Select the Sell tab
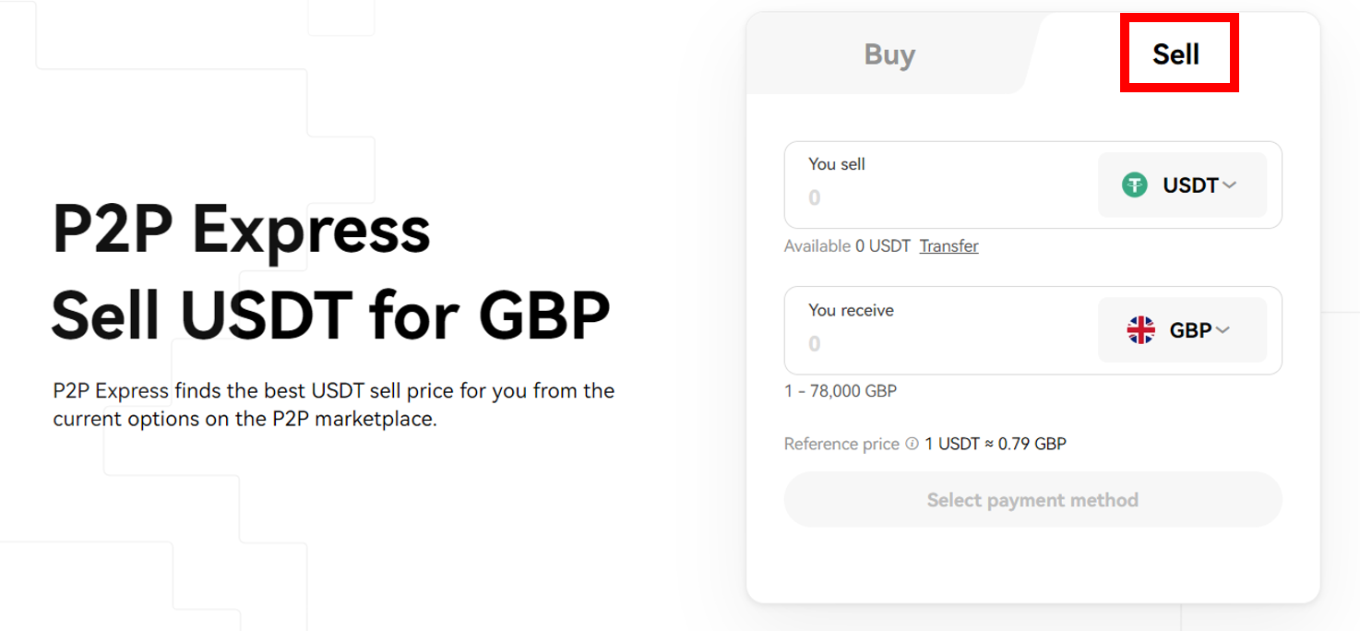The image size is (1360, 631). (x=1175, y=54)
